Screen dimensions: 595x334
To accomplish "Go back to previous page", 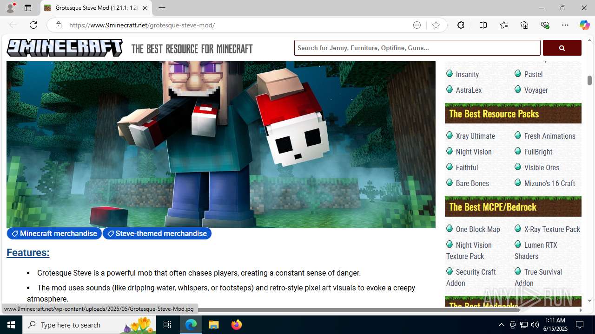I will point(13,25).
